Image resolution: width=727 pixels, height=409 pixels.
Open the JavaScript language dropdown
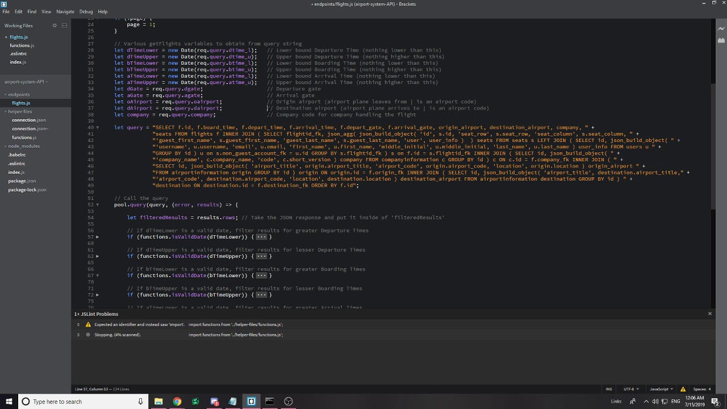tap(661, 389)
